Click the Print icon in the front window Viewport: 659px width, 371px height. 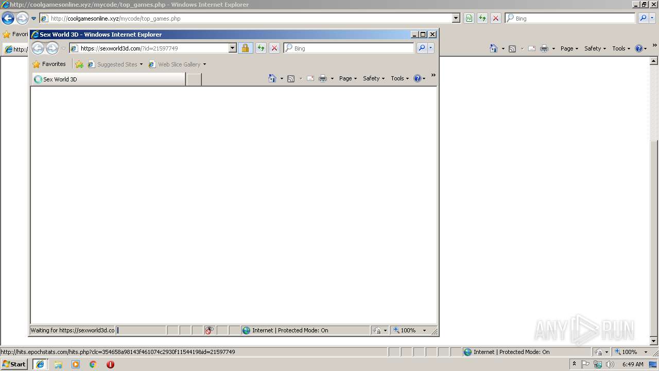tap(323, 78)
